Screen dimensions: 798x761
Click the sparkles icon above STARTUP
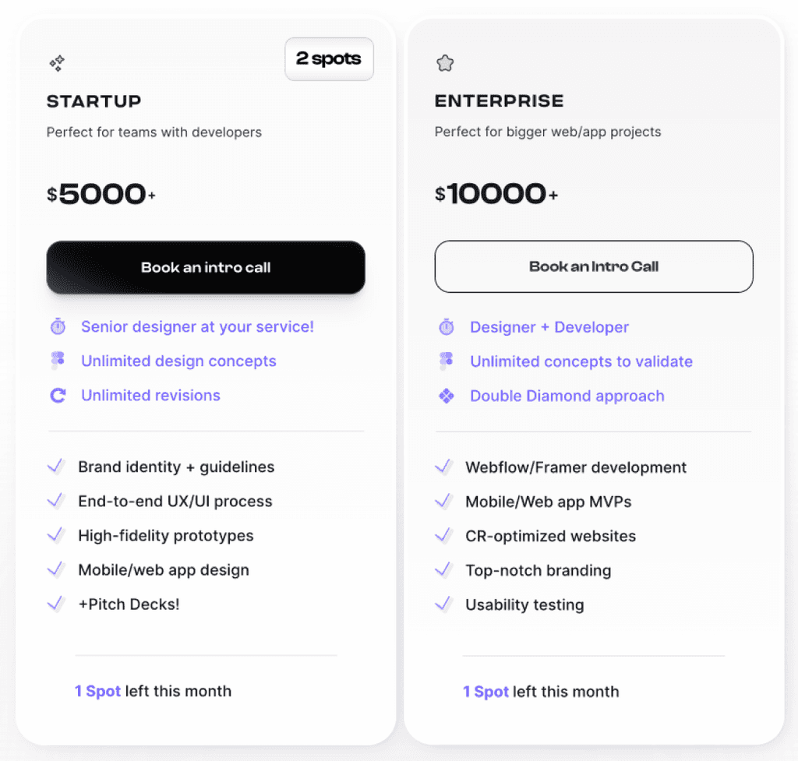[x=55, y=62]
